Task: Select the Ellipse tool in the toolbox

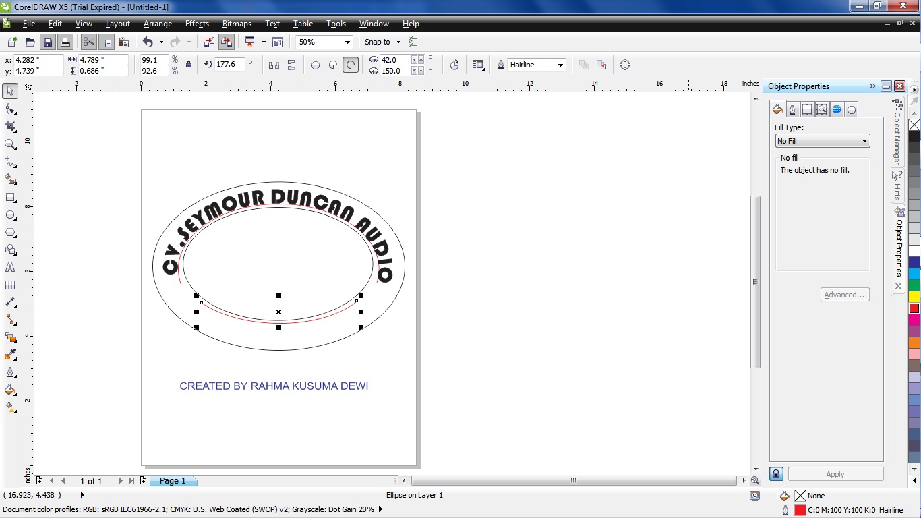Action: click(10, 214)
